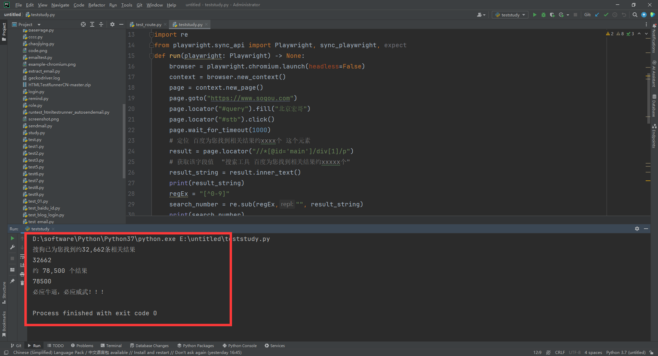Clear run console with the trash icon
658x356 pixels.
[22, 283]
